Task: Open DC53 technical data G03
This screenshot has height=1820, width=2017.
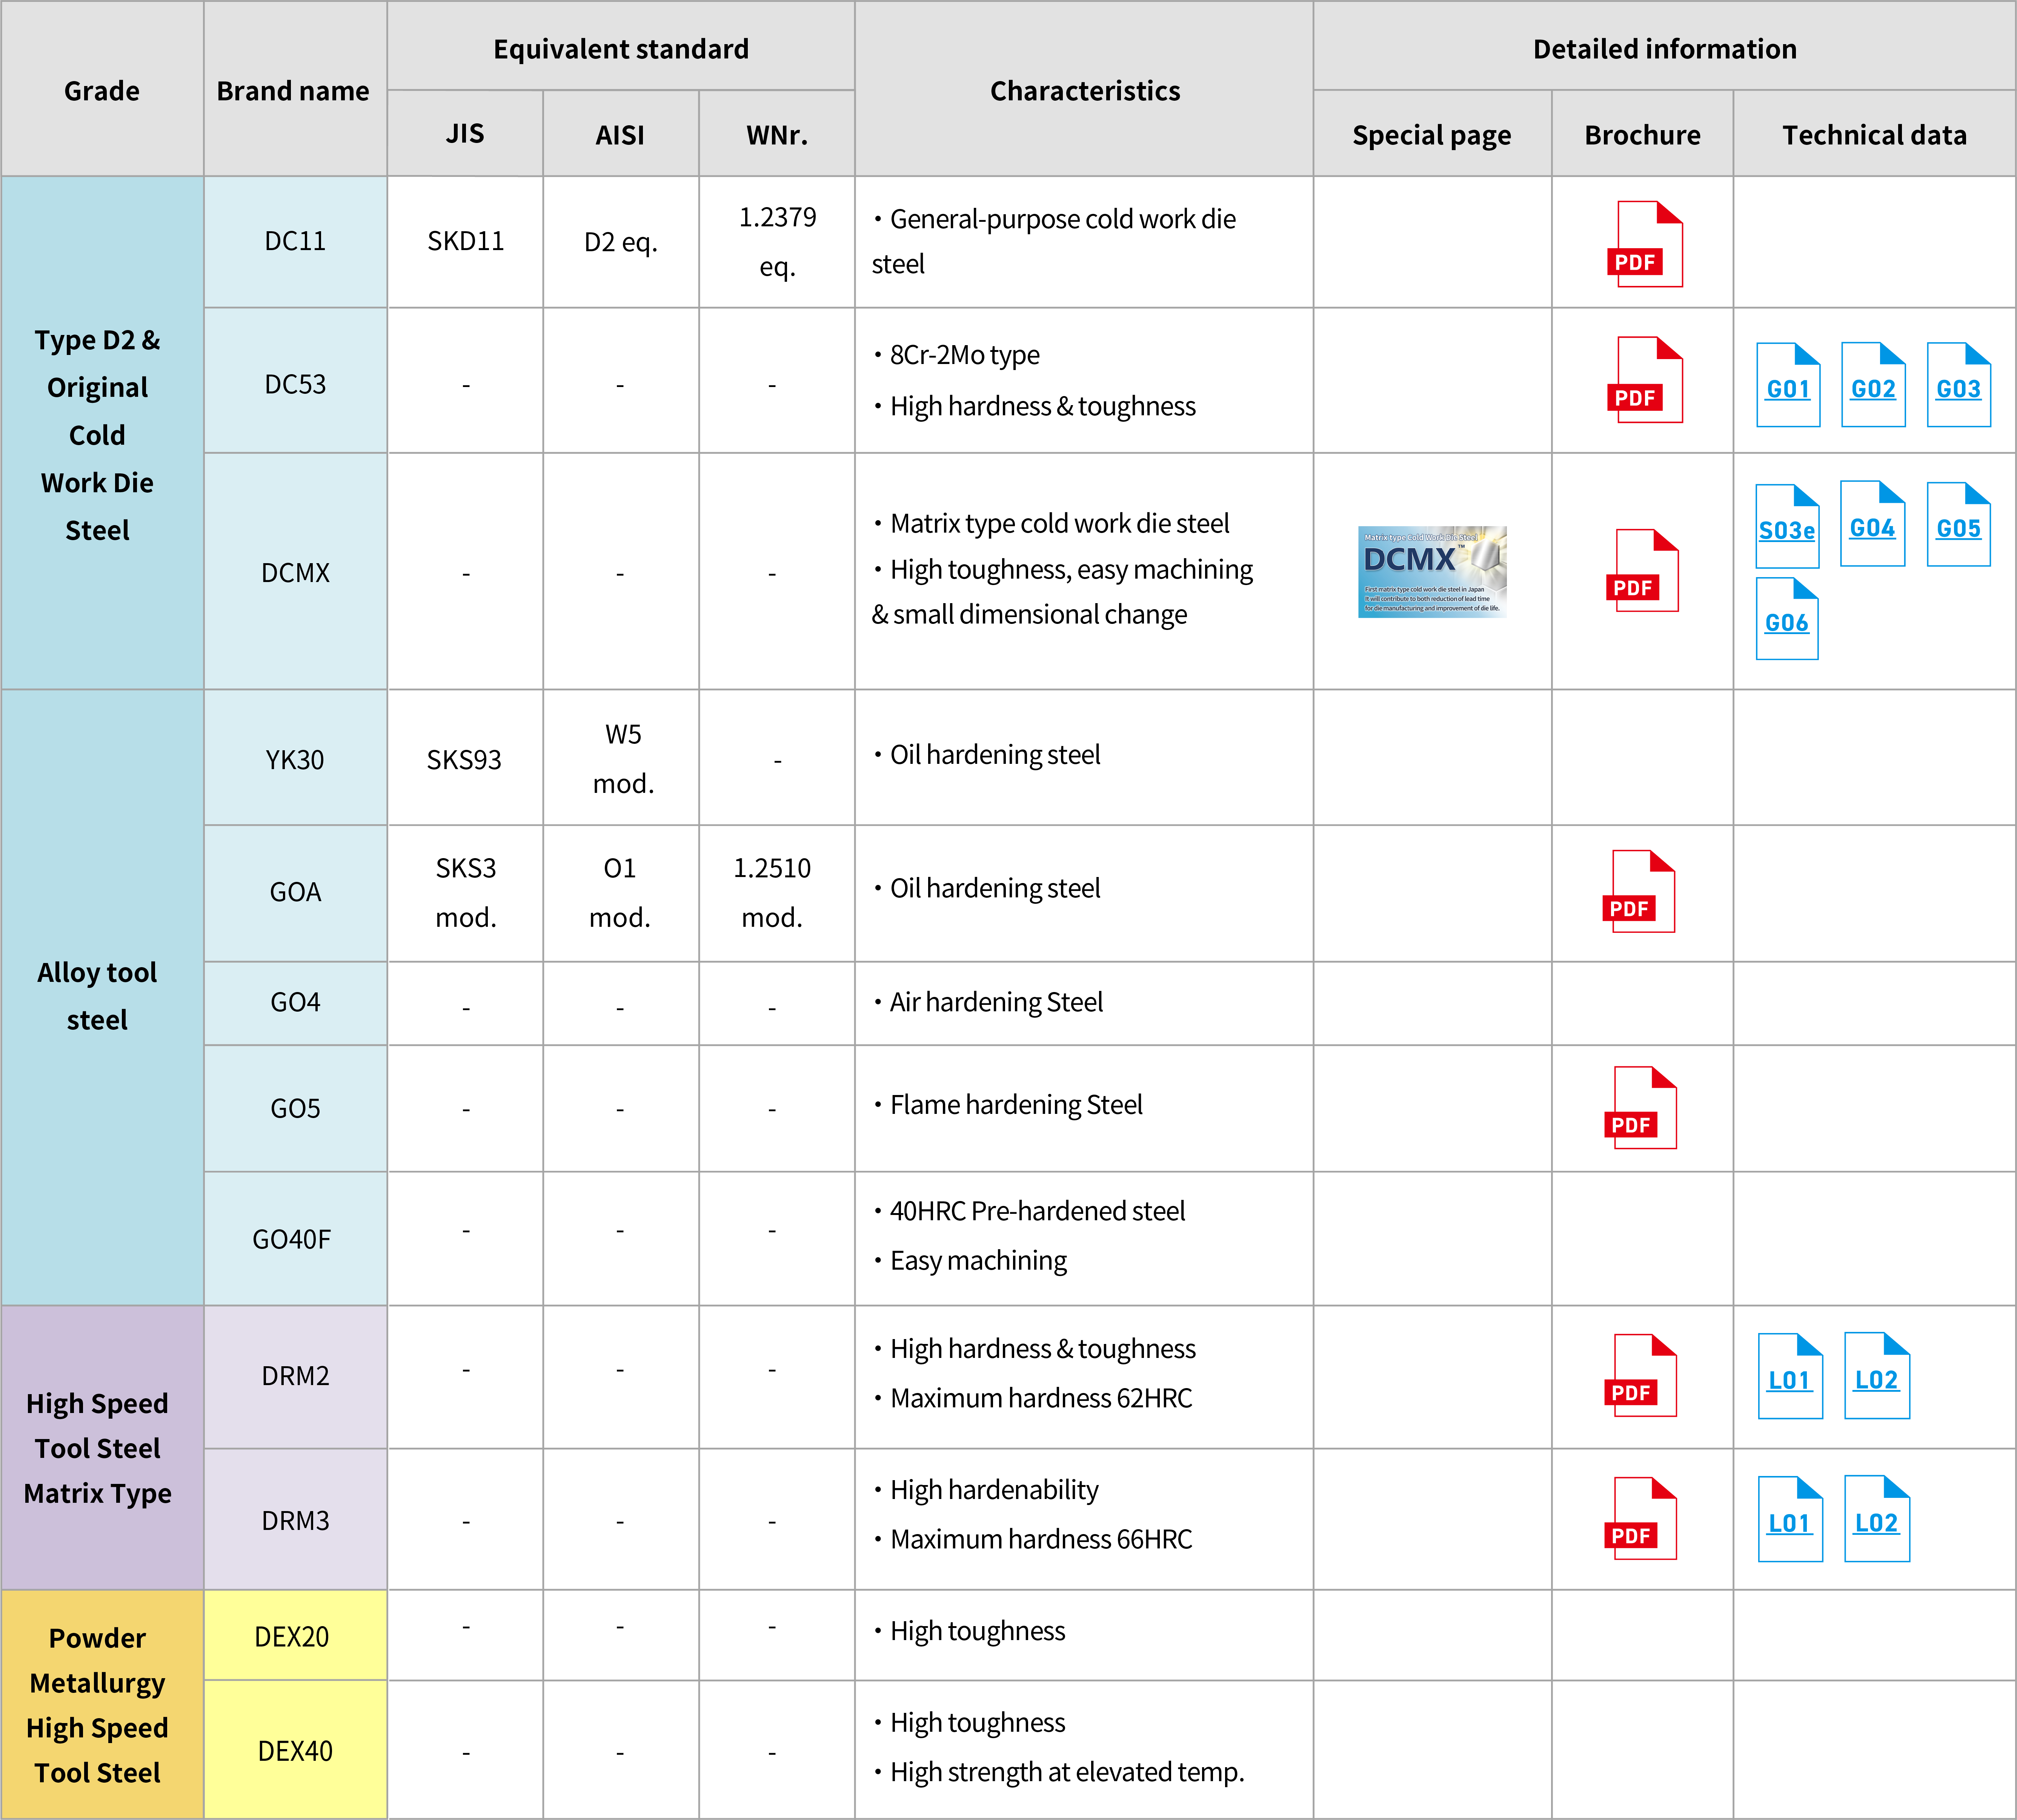Action: pos(1958,385)
